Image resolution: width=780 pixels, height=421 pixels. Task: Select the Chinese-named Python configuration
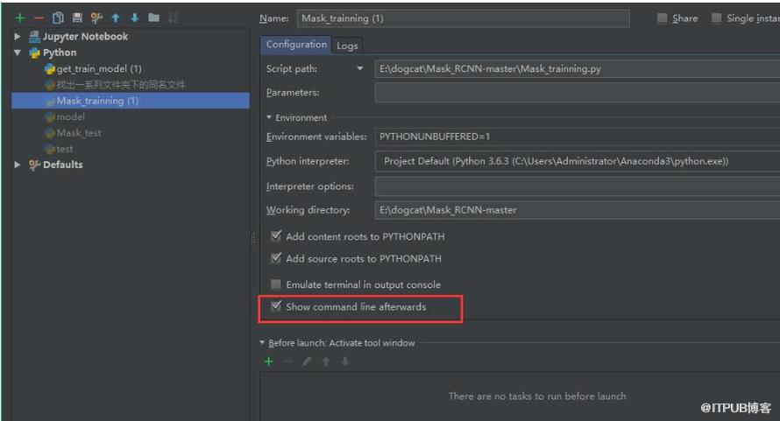(x=121, y=85)
